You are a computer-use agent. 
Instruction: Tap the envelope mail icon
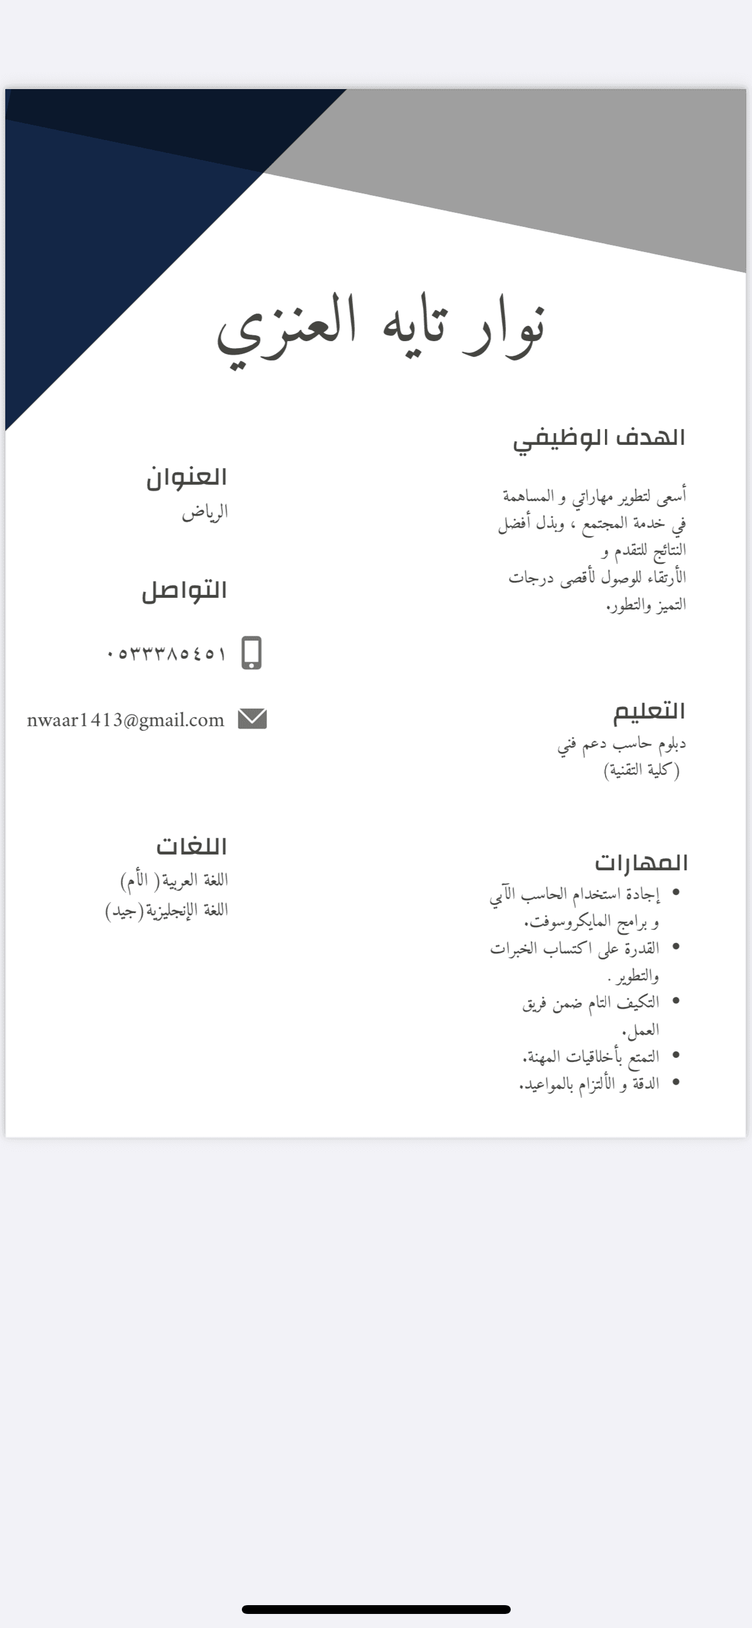click(252, 719)
